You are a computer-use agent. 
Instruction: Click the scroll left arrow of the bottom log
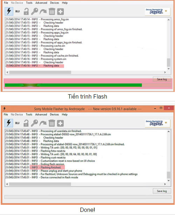[x=7, y=184]
